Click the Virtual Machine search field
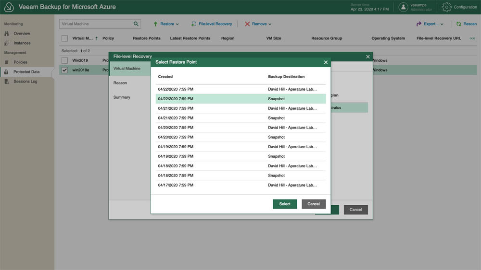 point(96,23)
